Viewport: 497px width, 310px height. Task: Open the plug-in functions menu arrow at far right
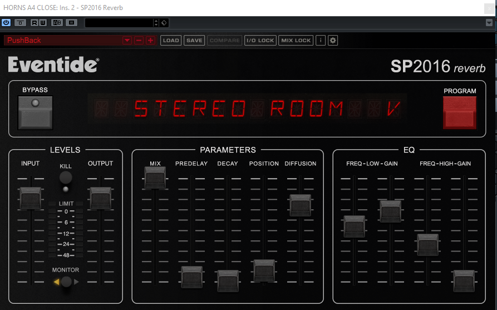[489, 22]
